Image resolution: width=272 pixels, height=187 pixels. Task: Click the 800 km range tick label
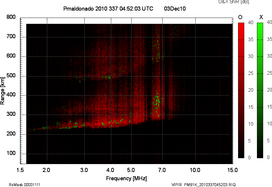[x=11, y=17]
